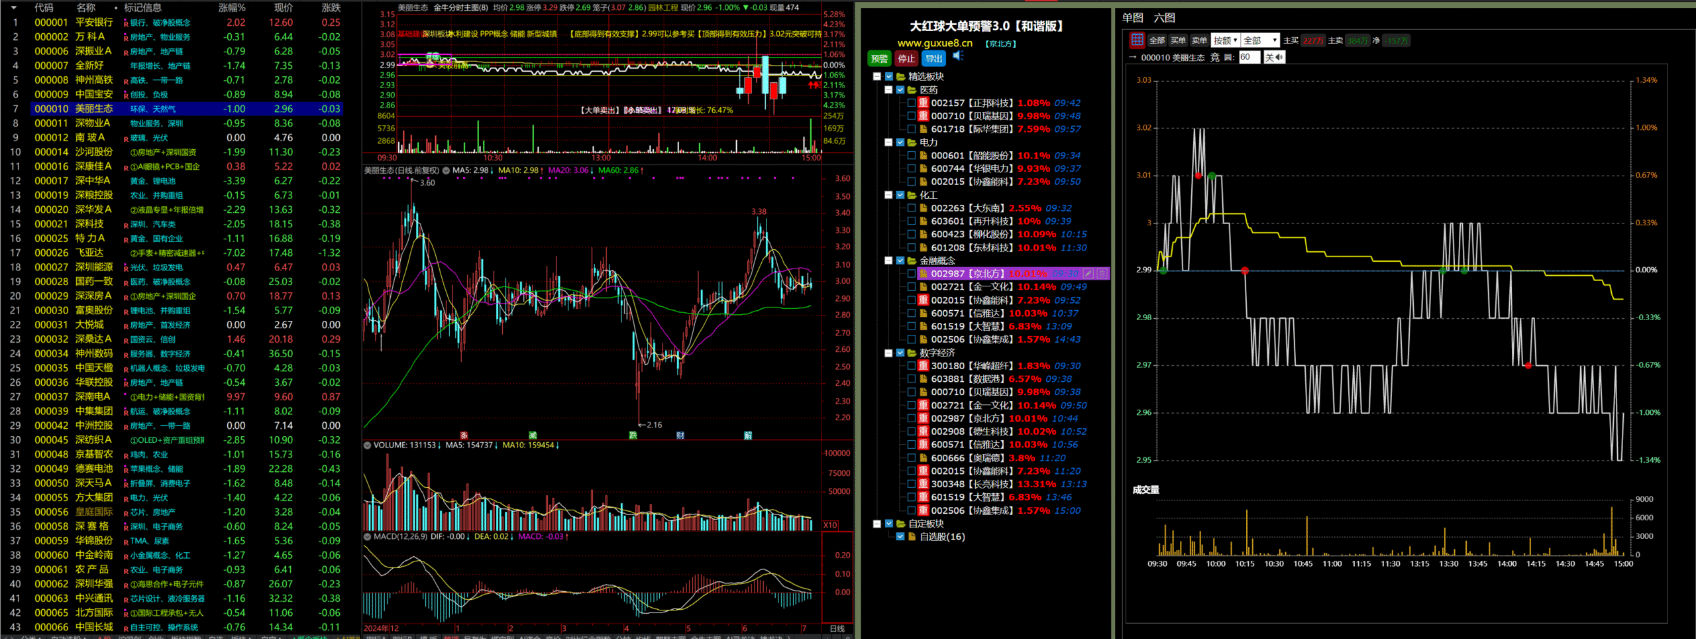Viewport: 1696px width, 639px height.
Task: Select the 单图 tab
Action: click(x=1132, y=18)
